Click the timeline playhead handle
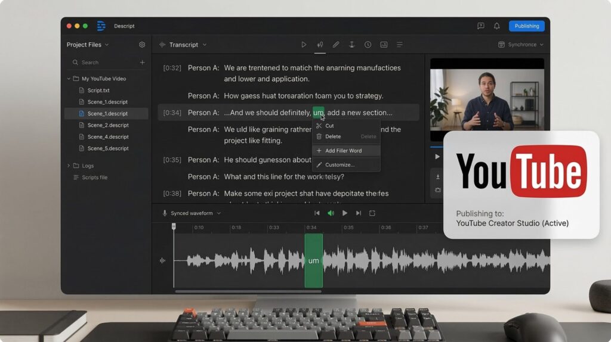This screenshot has width=611, height=342. pos(174,226)
